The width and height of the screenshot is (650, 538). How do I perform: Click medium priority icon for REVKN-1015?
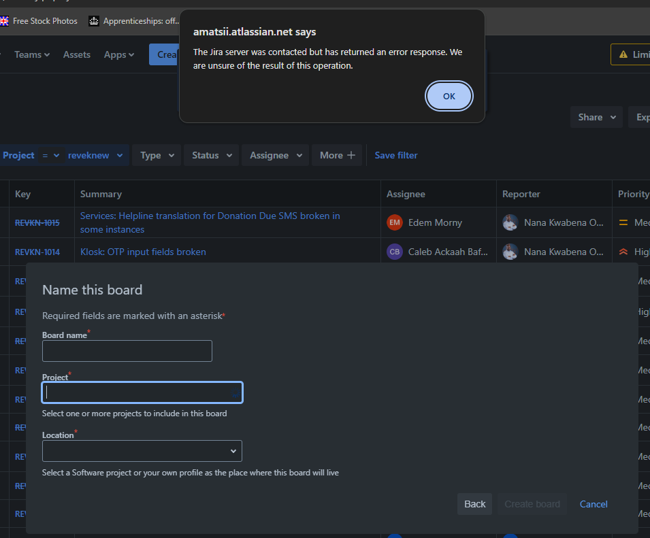point(623,222)
